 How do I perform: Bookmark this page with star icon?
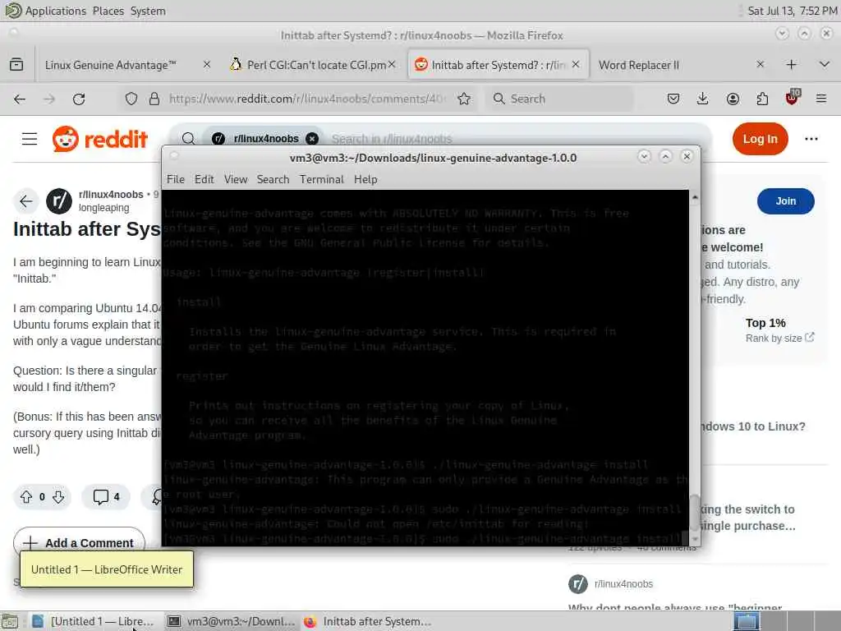[x=464, y=99]
